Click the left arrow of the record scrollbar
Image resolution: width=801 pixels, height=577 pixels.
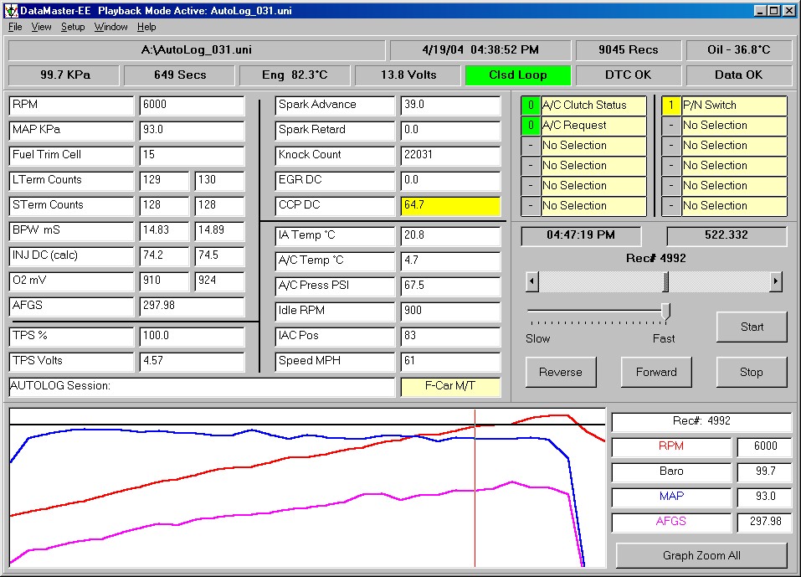click(531, 282)
